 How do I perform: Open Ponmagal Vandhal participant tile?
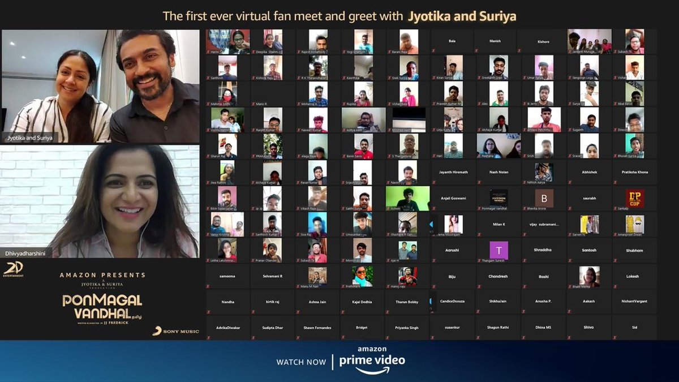pos(498,198)
